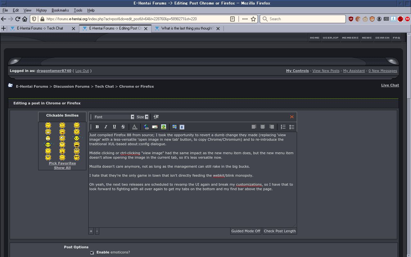Enlarge the text area with plus button
Screen dimensions: 411x257
(91, 231)
